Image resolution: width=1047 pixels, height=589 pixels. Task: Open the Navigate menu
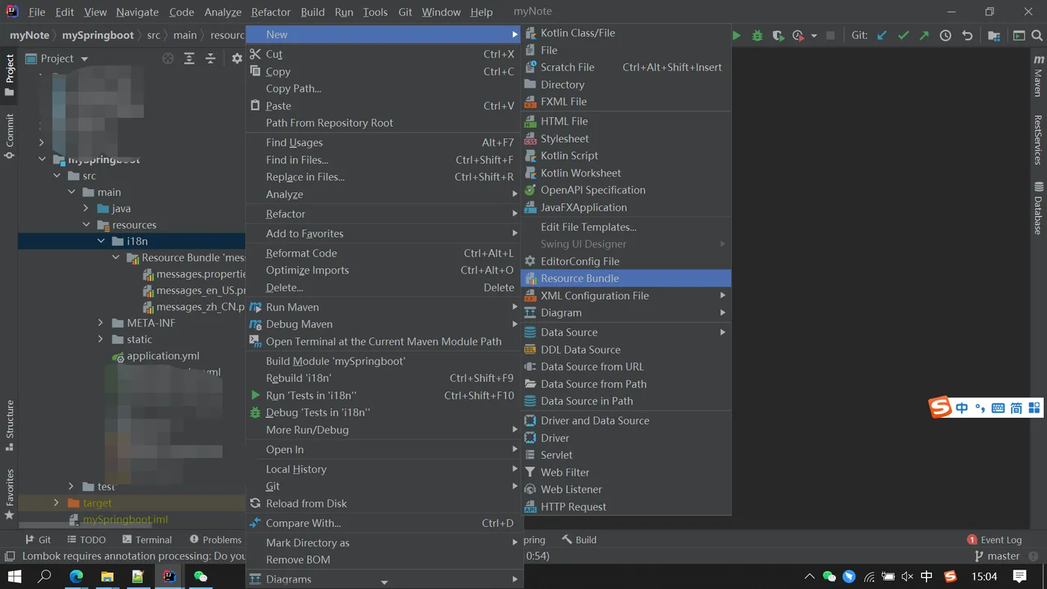point(137,12)
